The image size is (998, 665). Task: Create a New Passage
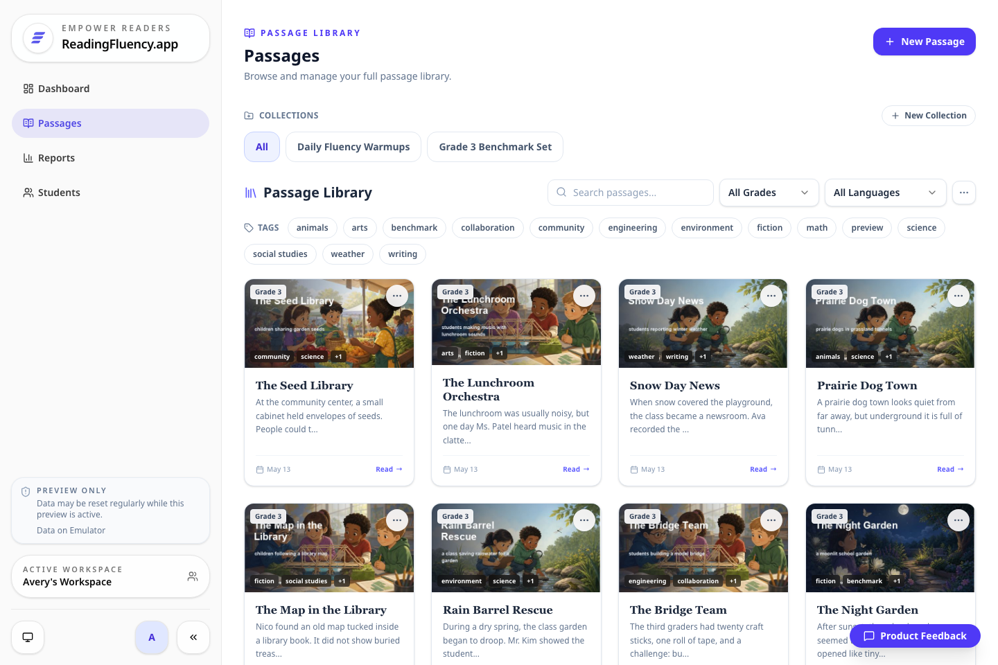925,42
